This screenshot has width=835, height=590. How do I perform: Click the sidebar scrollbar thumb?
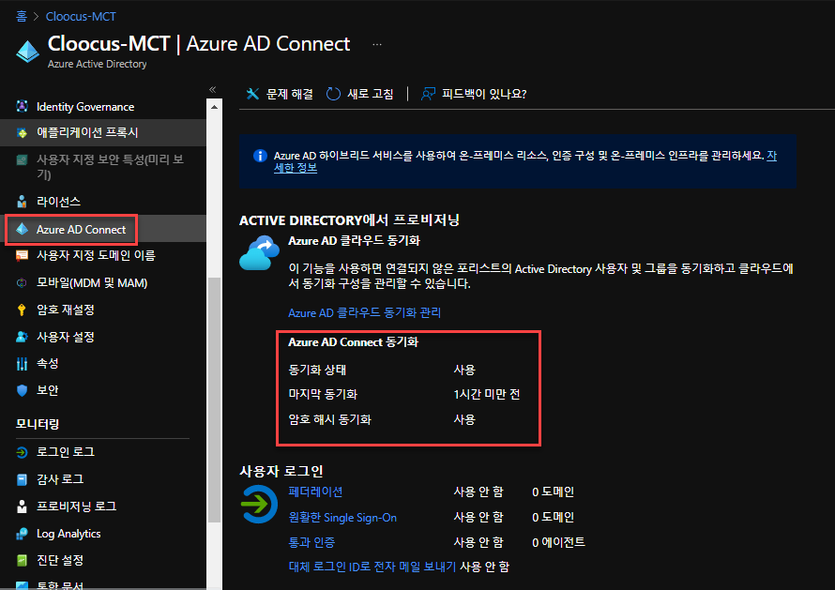pos(214,400)
